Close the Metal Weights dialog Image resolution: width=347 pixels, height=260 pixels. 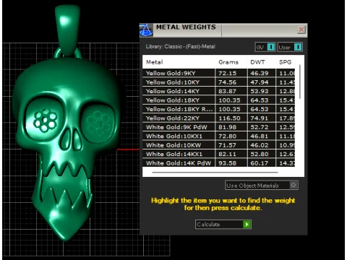301,30
